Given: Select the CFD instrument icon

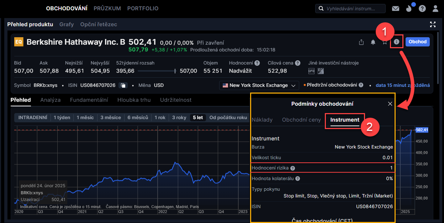Looking at the screenshot, I should click(311, 71).
